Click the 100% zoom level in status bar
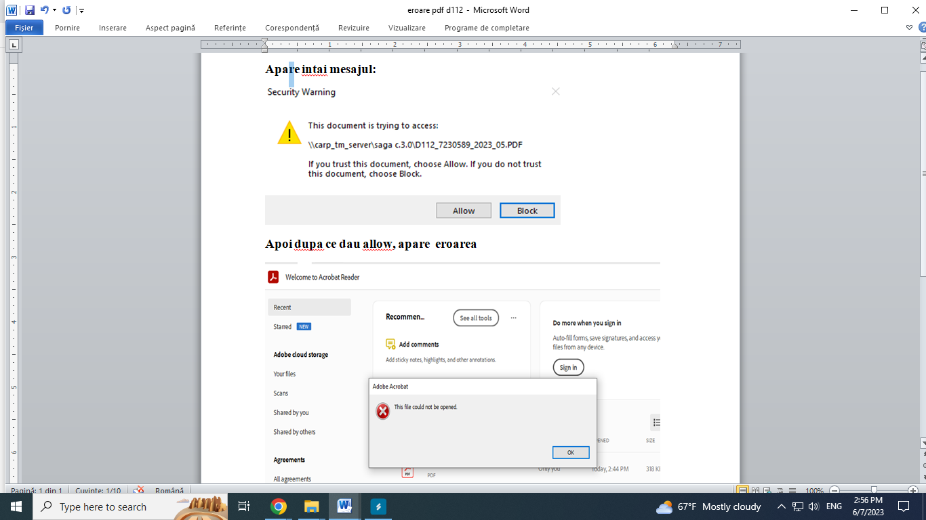Screen dimensions: 926x520 coord(814,491)
